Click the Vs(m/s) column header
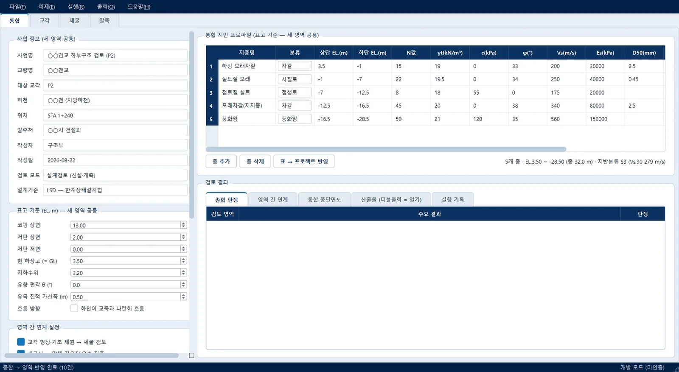The image size is (679, 372). [566, 53]
